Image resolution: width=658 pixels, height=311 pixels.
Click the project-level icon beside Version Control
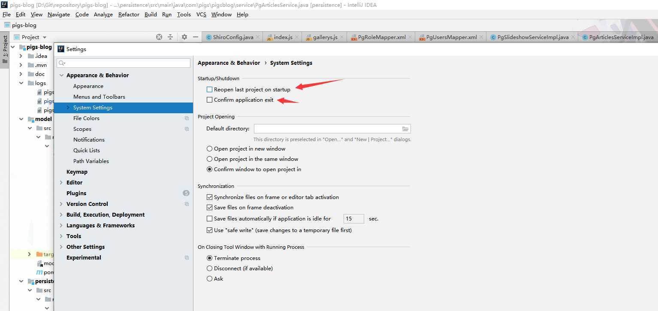click(187, 204)
